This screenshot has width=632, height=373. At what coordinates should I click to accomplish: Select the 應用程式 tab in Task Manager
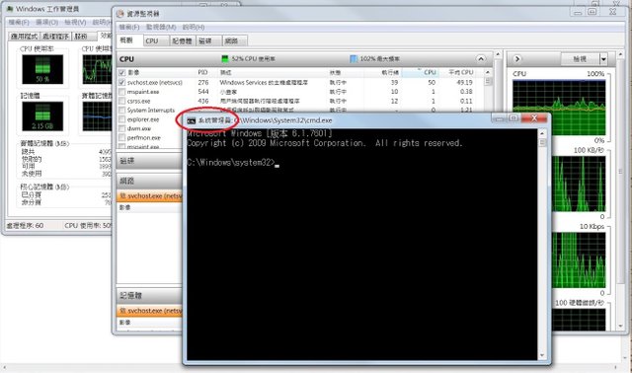click(x=24, y=37)
